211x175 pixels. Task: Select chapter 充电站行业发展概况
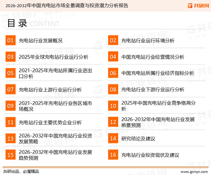[x=41, y=41]
